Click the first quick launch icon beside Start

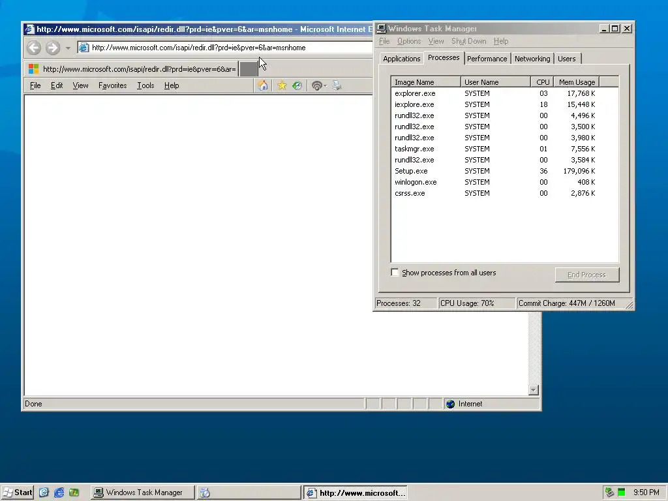tap(44, 493)
